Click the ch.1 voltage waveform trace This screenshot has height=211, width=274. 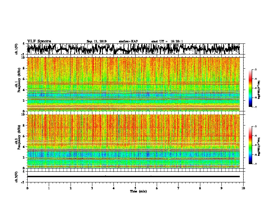(x=133, y=49)
